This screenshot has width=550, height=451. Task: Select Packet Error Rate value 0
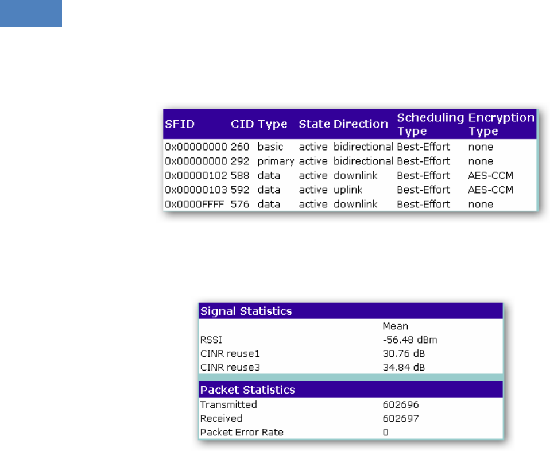tap(385, 432)
